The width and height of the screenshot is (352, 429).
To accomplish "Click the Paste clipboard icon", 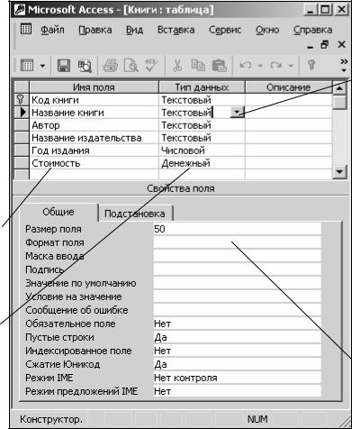I will (219, 66).
